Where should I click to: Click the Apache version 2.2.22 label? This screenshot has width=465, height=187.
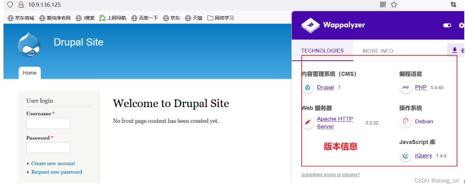pos(372,123)
